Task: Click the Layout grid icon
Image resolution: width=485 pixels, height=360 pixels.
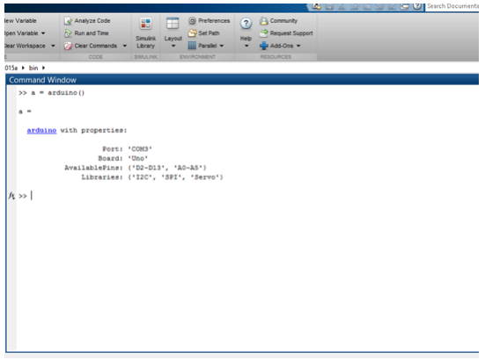Action: click(x=173, y=24)
